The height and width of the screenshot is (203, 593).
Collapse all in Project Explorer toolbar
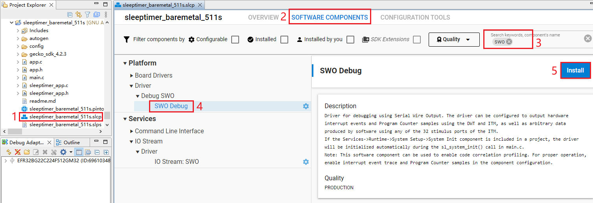click(x=70, y=15)
